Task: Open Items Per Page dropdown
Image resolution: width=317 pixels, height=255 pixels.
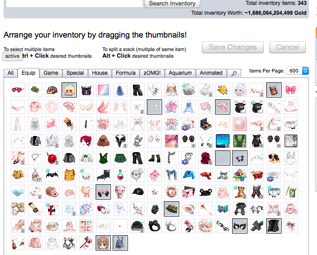Action: (297, 71)
